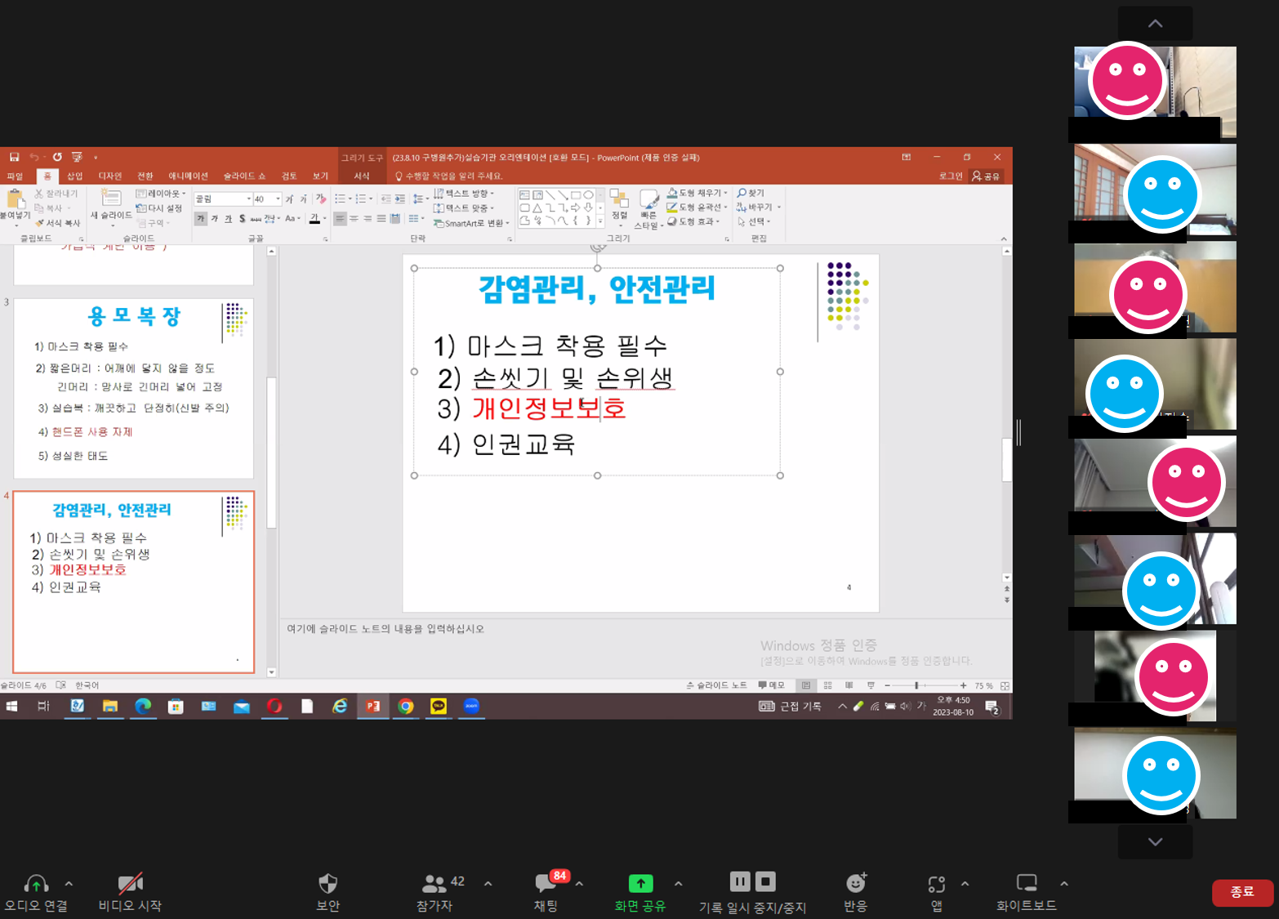Open Shape Fill (도형 채우기) dropdown

pos(697,193)
